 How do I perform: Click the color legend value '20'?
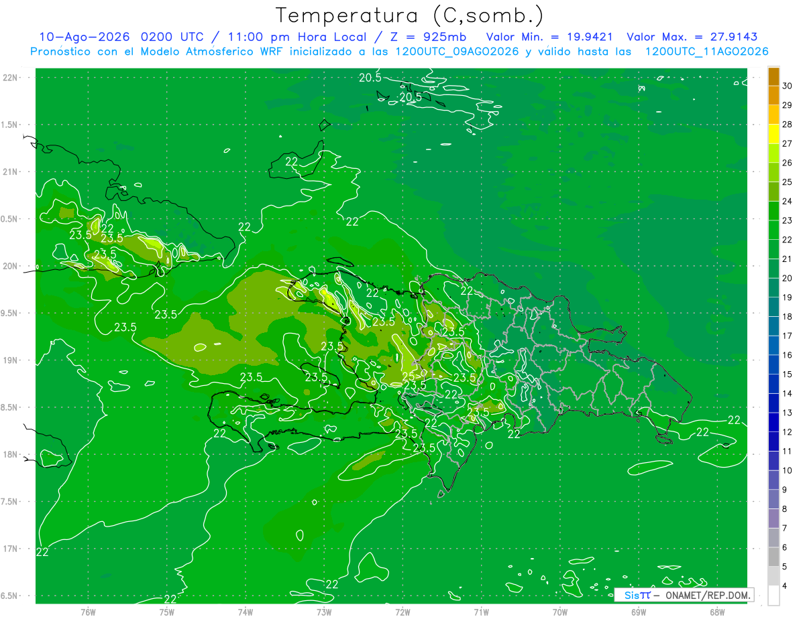pos(788,278)
